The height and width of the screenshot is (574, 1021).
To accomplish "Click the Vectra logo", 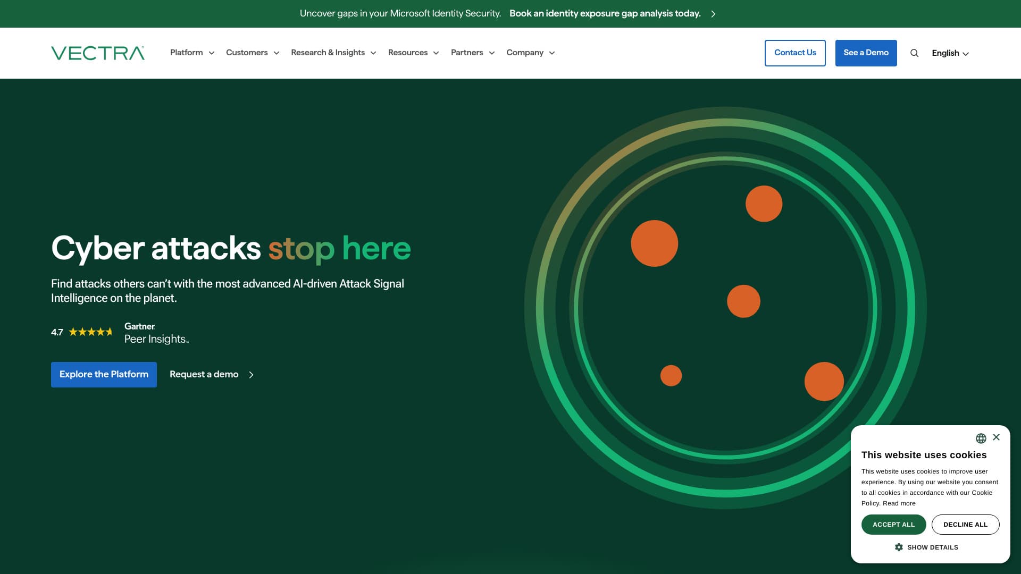I will pyautogui.click(x=98, y=53).
